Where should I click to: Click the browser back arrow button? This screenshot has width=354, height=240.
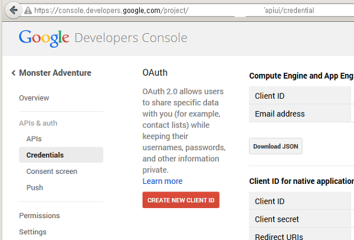point(14,10)
